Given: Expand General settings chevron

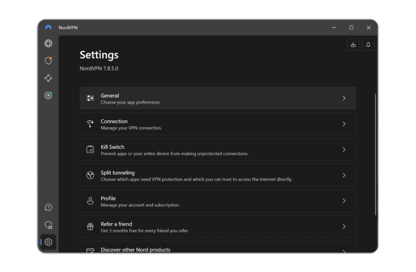Looking at the screenshot, I should 344,98.
